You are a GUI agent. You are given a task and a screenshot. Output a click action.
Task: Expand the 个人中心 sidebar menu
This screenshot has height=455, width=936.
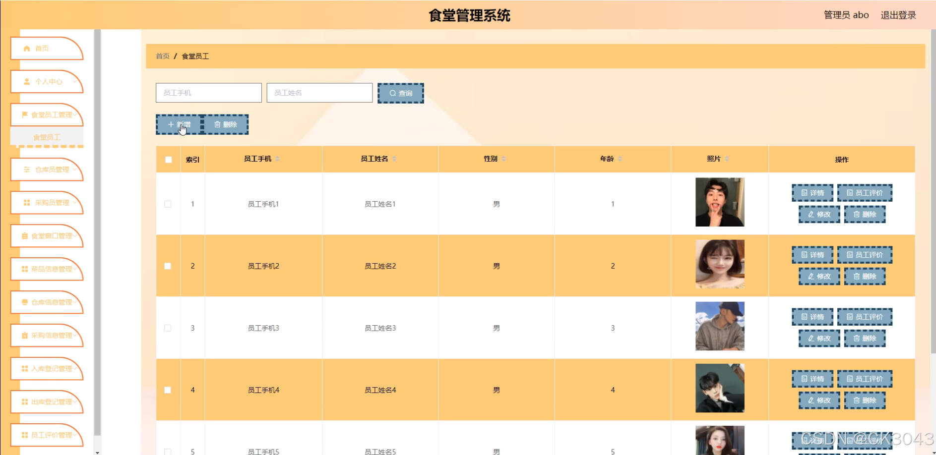pos(75,82)
